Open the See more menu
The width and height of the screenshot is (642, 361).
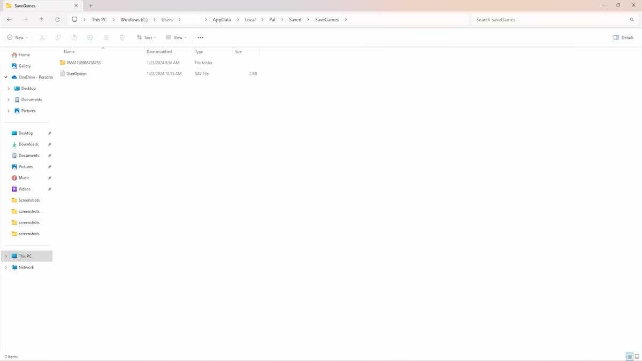coord(201,37)
